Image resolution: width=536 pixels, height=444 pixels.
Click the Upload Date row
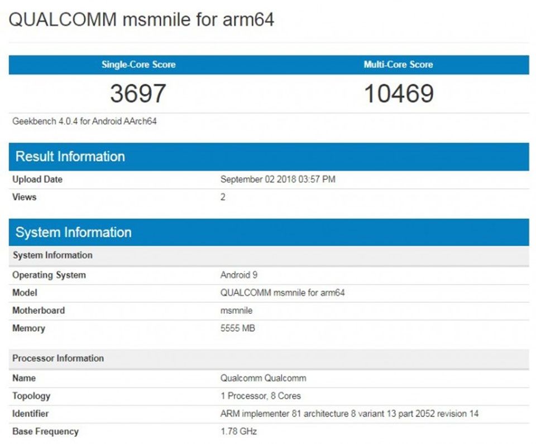(x=37, y=179)
